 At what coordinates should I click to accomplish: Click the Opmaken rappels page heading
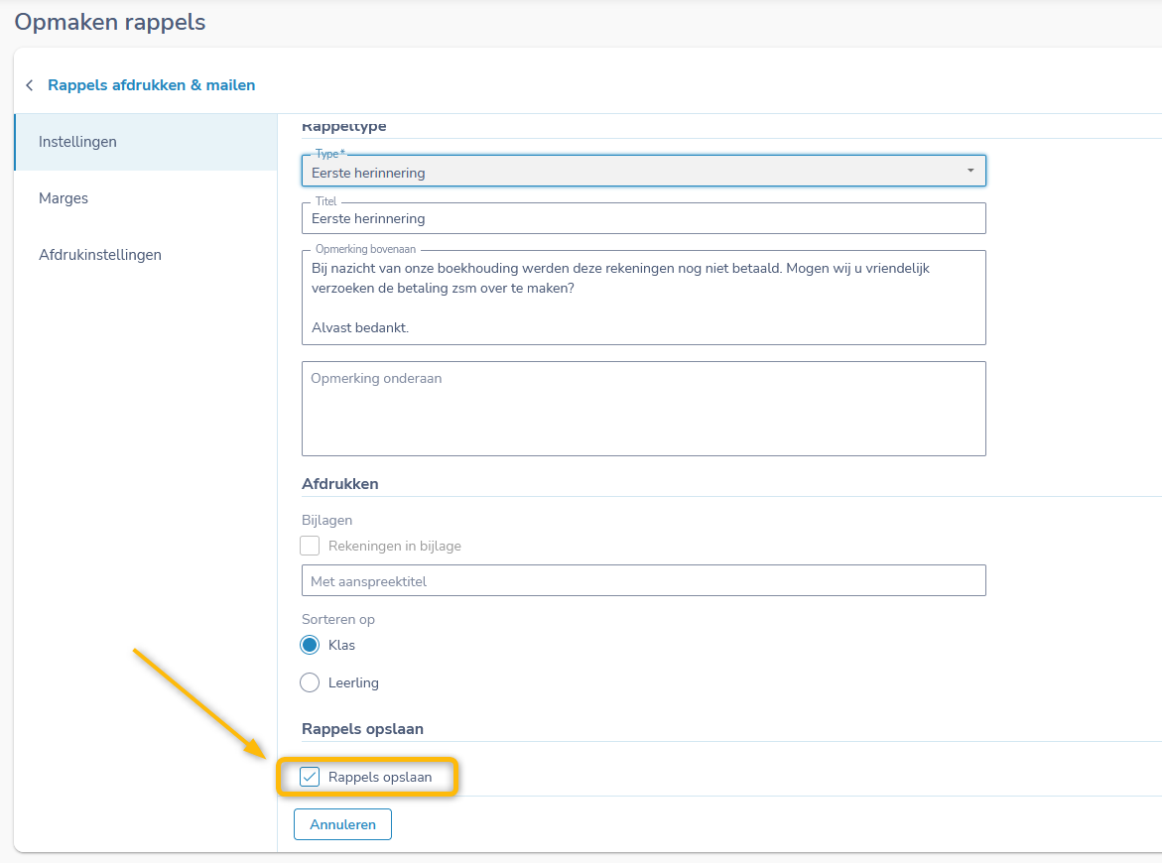pyautogui.click(x=110, y=22)
